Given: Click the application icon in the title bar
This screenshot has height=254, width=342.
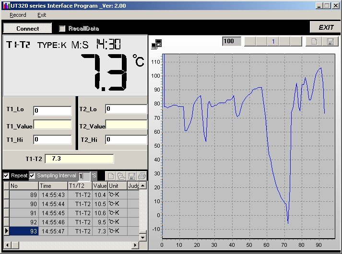Looking at the screenshot, I should 5,5.
